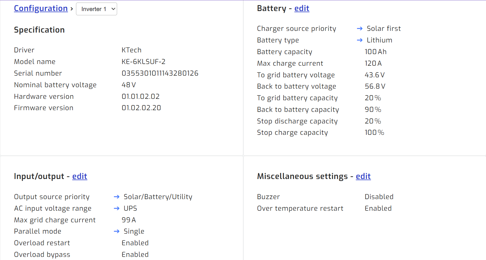Click the Single parallel mode value
The width and height of the screenshot is (486, 260).
[x=134, y=231]
